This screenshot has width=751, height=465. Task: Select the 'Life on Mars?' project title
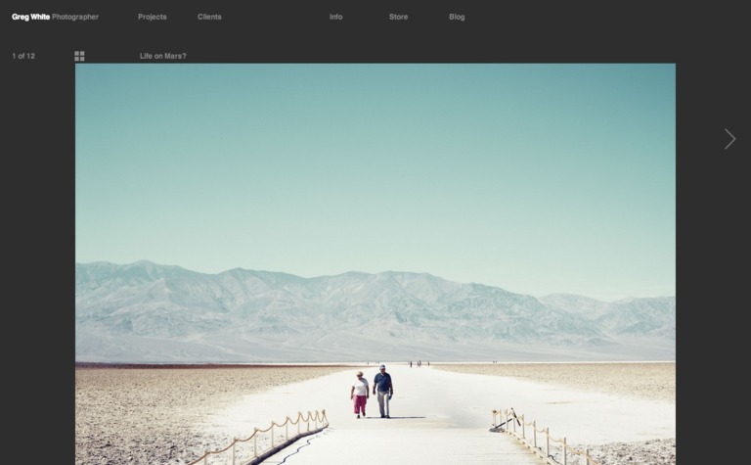tap(162, 56)
